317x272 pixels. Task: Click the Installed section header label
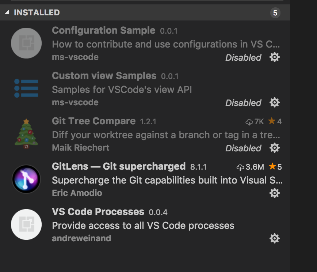click(37, 13)
